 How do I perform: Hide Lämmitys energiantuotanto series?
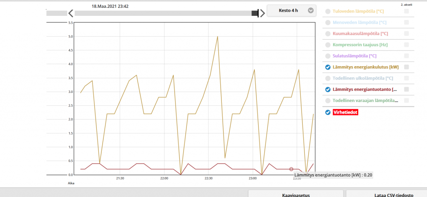tap(328, 90)
